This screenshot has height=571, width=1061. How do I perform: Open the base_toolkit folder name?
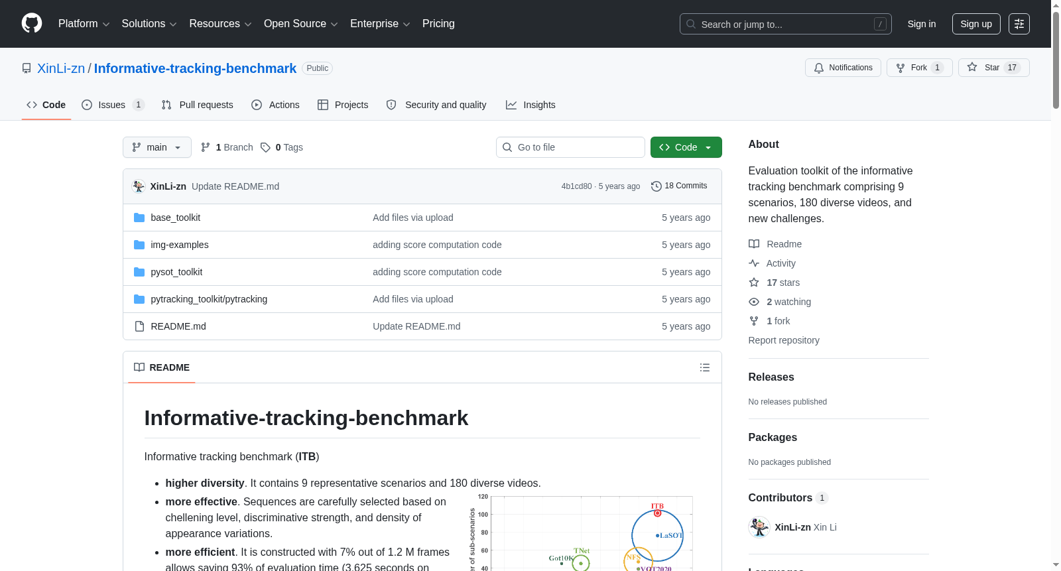coord(176,218)
